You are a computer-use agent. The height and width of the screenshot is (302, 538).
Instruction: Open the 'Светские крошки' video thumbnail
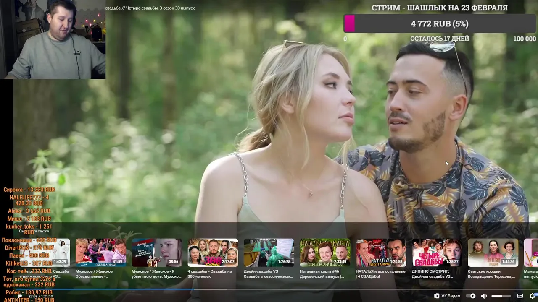(x=493, y=253)
